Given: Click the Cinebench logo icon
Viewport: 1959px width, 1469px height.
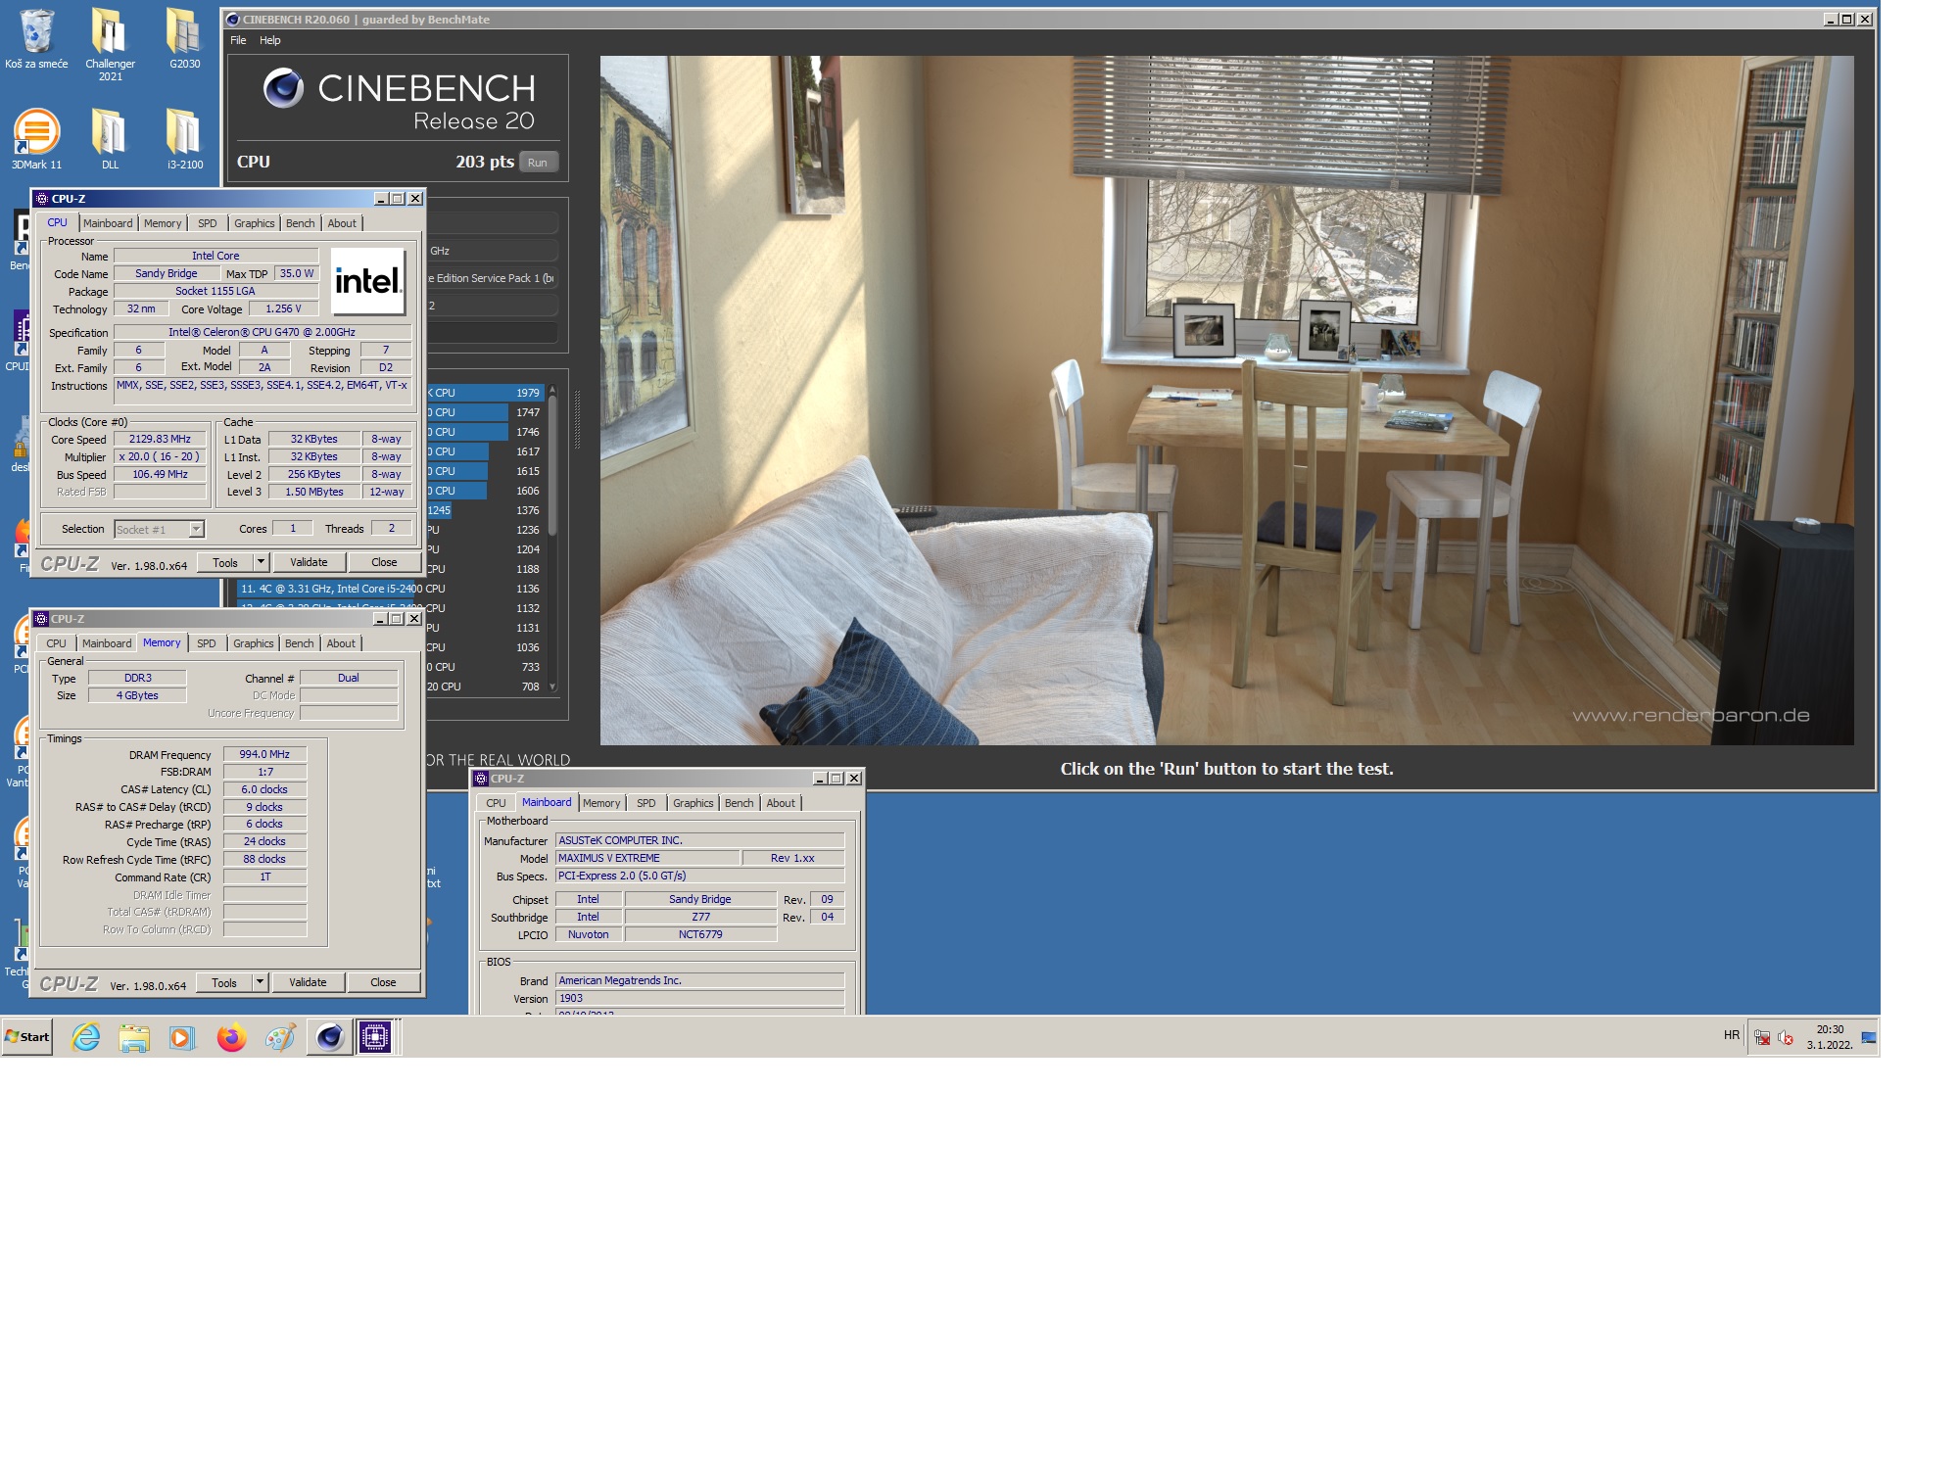Looking at the screenshot, I should pos(283,88).
